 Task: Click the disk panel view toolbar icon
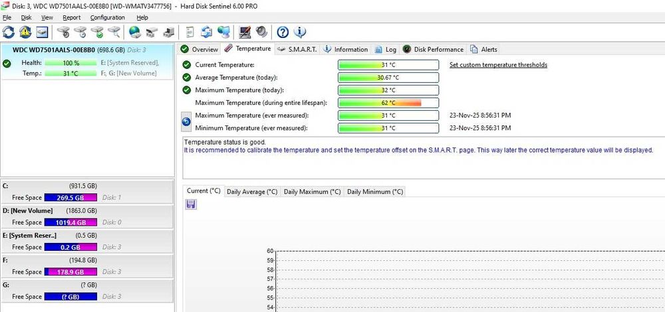(x=41, y=32)
